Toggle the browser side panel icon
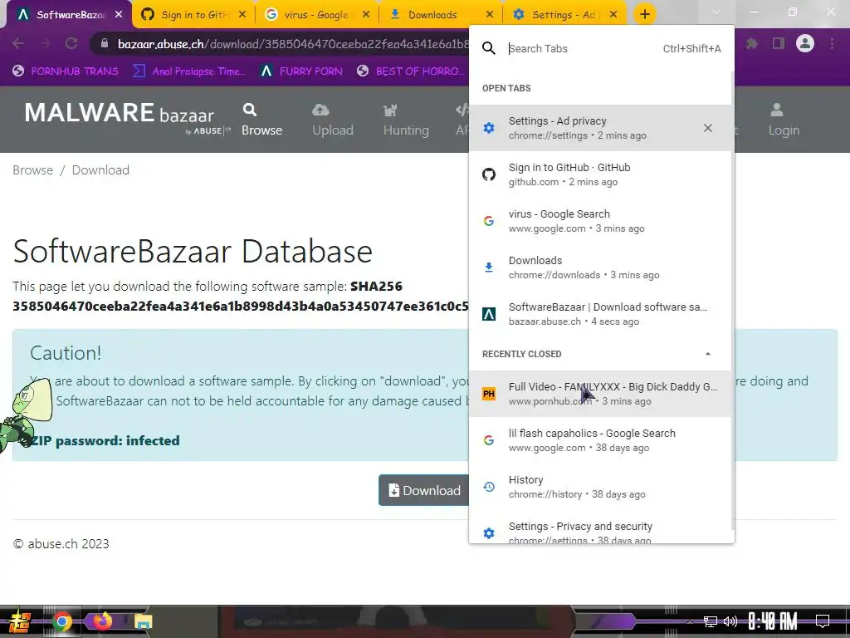The width and height of the screenshot is (850, 638). (x=779, y=43)
